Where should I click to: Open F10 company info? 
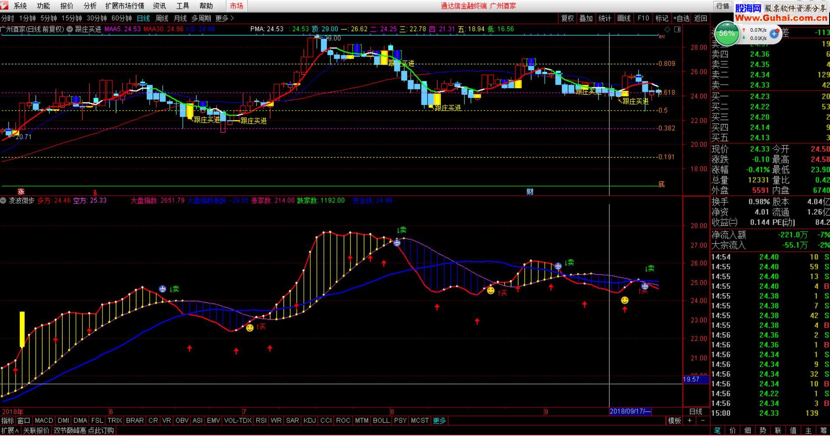tap(643, 18)
